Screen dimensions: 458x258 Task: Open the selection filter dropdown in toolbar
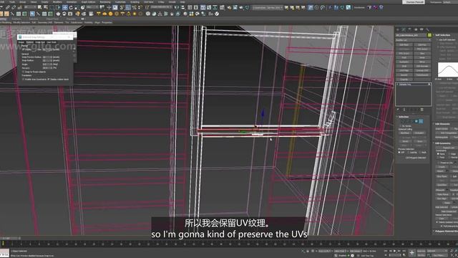tap(30, 7)
